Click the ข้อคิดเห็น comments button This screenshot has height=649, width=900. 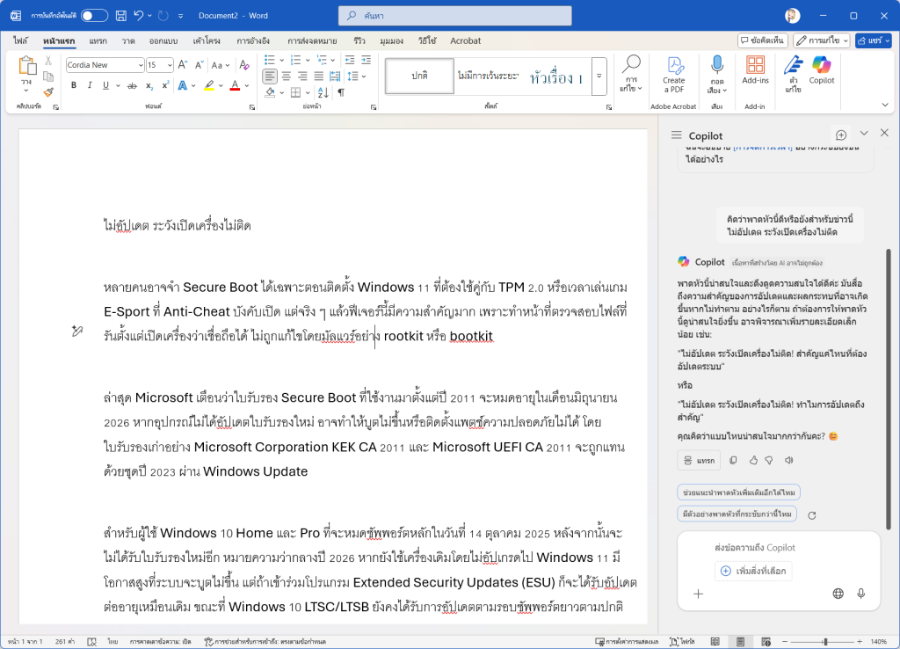click(762, 40)
